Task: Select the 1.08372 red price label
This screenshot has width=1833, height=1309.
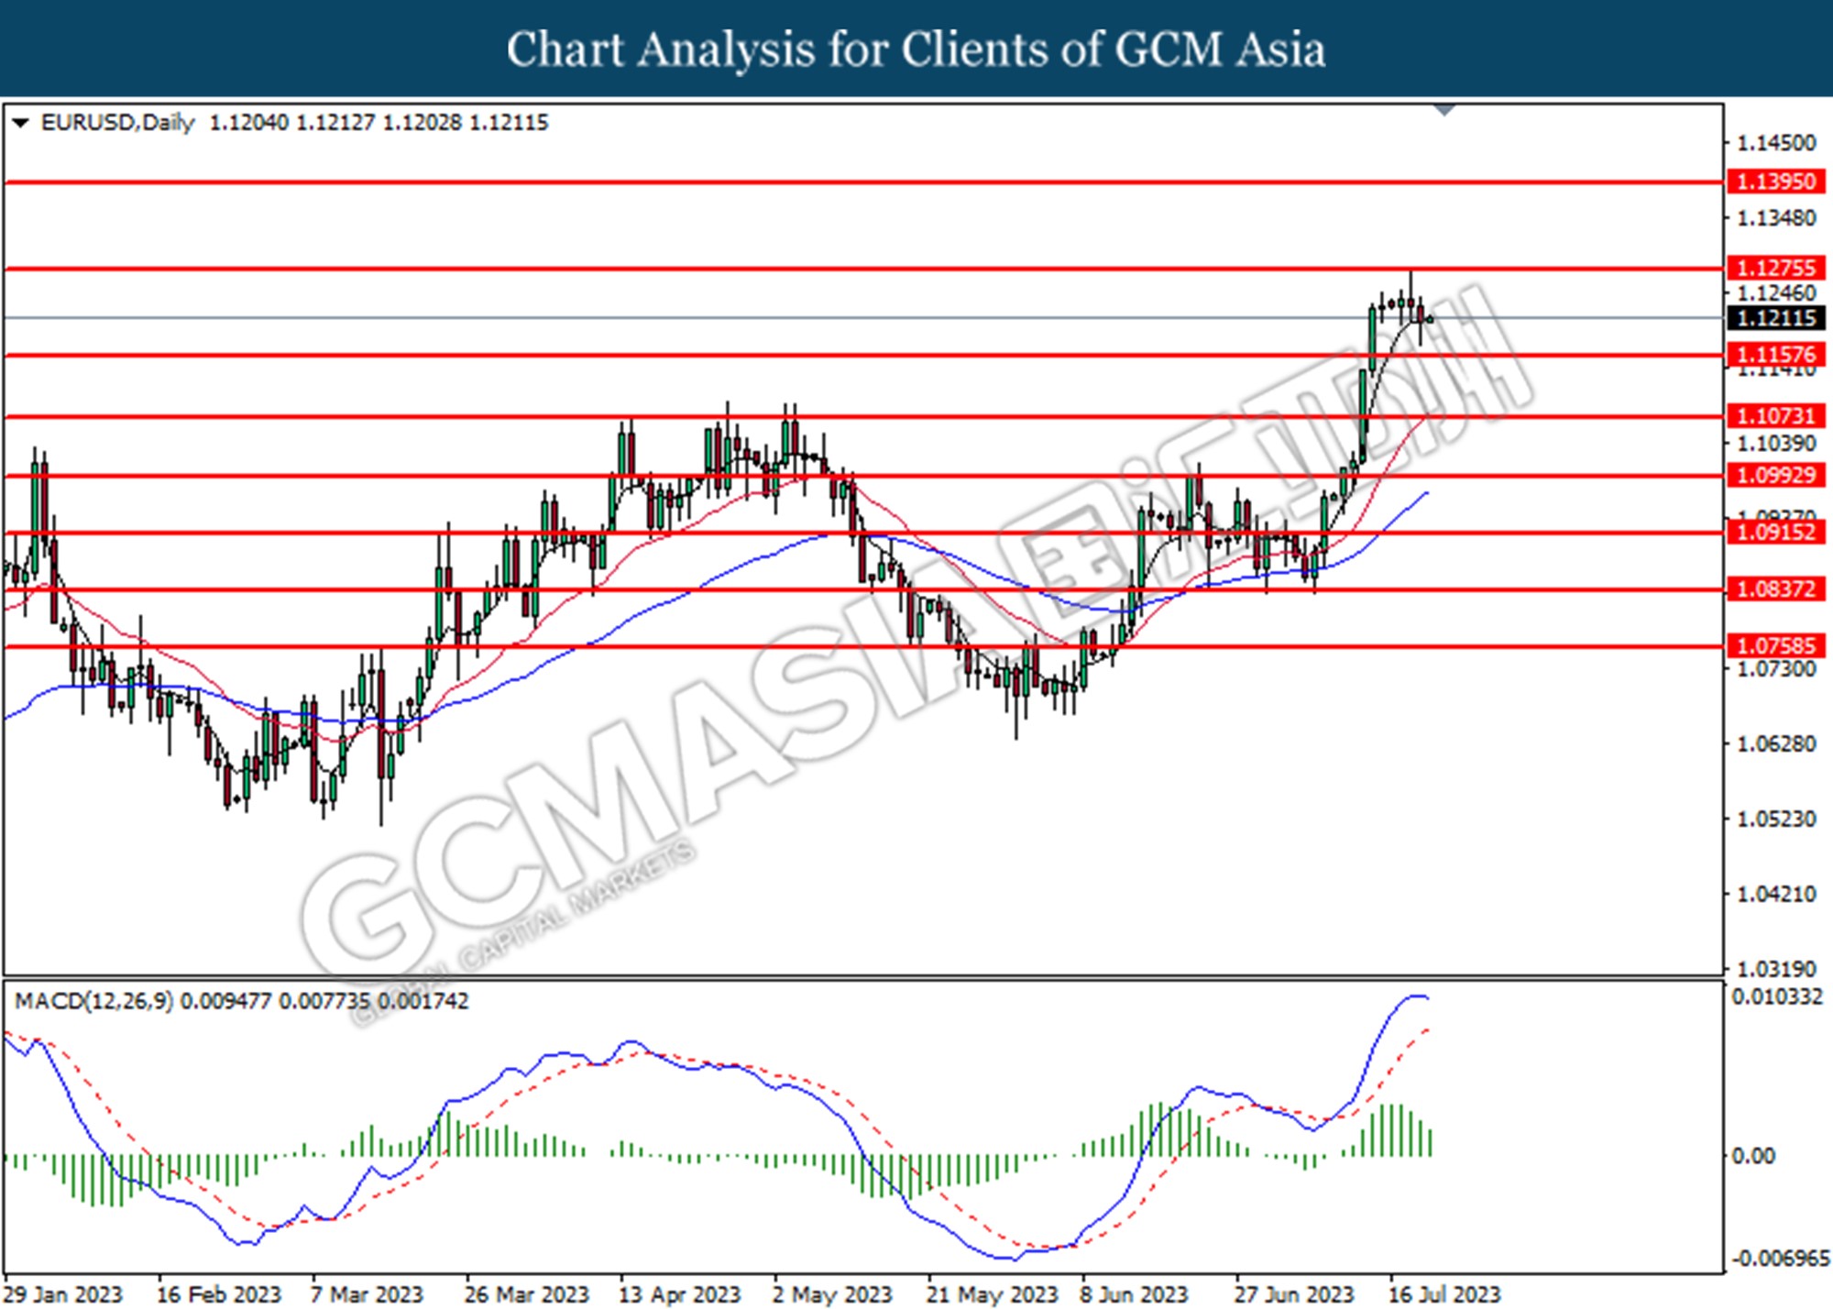Action: [x=1776, y=589]
